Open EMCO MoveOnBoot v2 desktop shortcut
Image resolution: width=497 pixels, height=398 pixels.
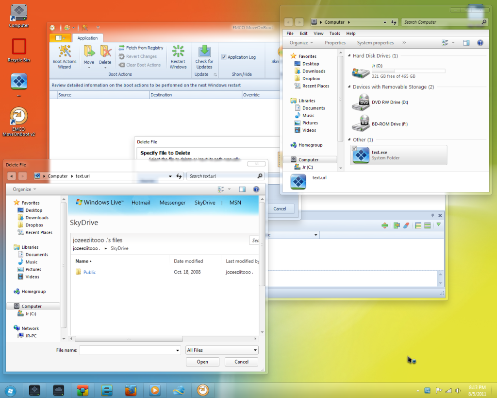[x=19, y=121]
